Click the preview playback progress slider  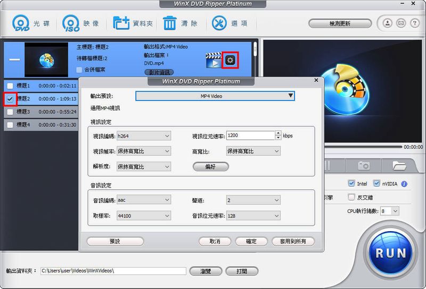pyautogui.click(x=363, y=147)
